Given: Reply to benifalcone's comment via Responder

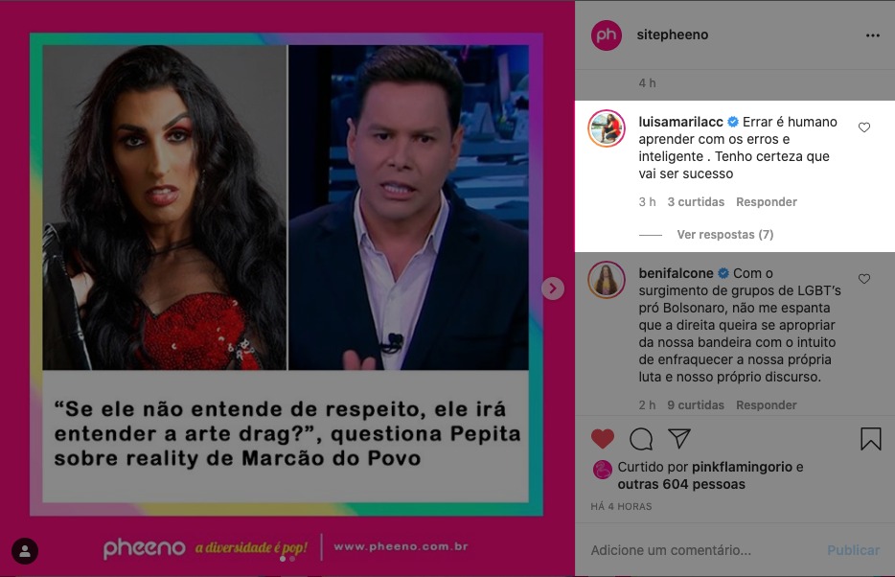Looking at the screenshot, I should pyautogui.click(x=766, y=405).
